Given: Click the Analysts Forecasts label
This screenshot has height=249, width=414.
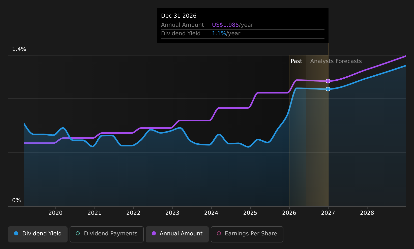Looking at the screenshot, I should pyautogui.click(x=336, y=61).
